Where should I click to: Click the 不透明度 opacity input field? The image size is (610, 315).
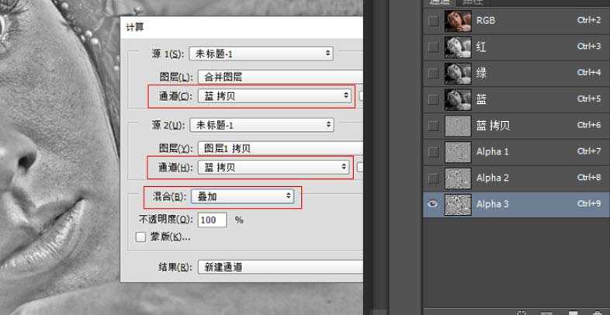(x=212, y=220)
